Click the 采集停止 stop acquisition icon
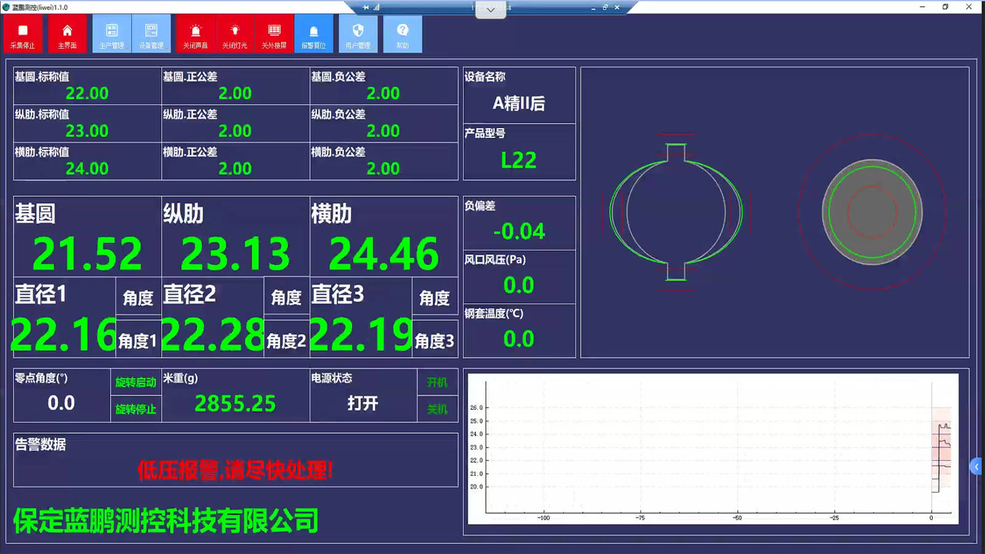The image size is (985, 554). 23,34
